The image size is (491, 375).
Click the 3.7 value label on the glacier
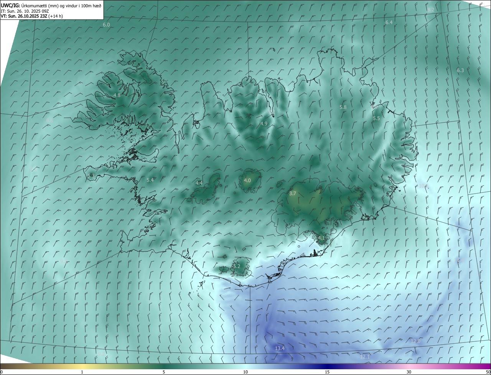293,194
